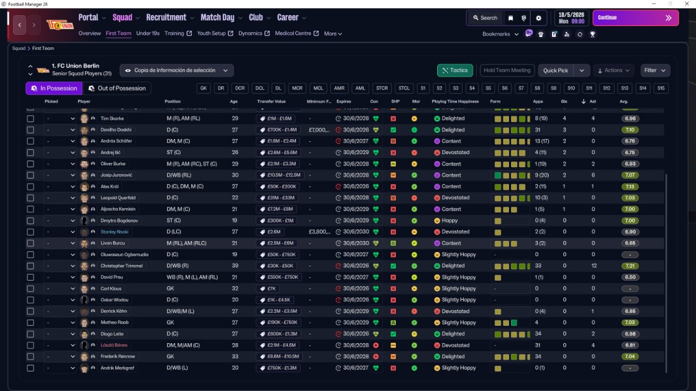
Task: Switch to next squad with the down chevron
Action: point(30,74)
